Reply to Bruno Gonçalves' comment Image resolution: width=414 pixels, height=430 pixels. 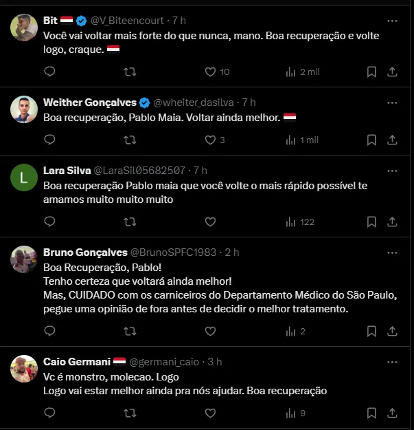pyautogui.click(x=49, y=331)
